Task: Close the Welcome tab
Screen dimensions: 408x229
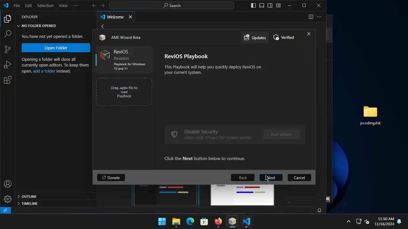Action: [130, 17]
